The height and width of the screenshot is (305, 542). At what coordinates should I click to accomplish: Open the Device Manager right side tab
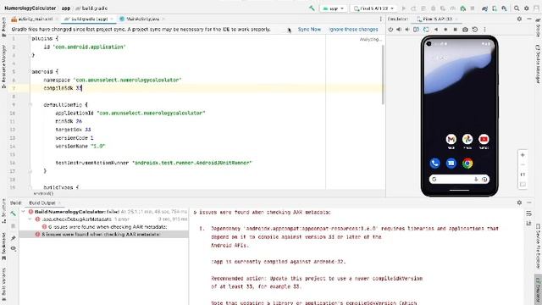(x=538, y=64)
